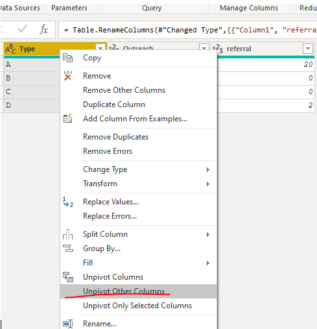Screen dimensions: 317x329
Task: Choose Unpivot Only Selected Columns
Action: [138, 306]
